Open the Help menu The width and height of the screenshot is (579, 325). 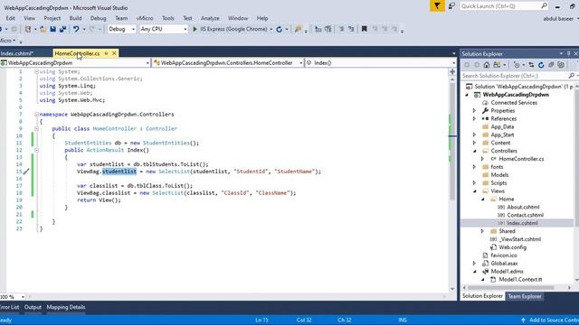[x=262, y=18]
